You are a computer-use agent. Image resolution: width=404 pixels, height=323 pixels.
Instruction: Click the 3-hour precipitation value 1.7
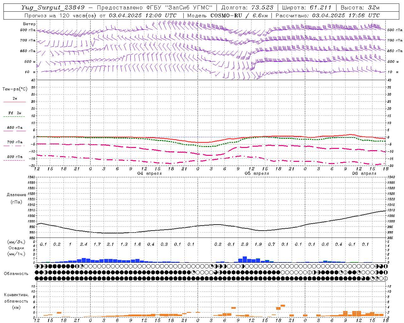97,244
